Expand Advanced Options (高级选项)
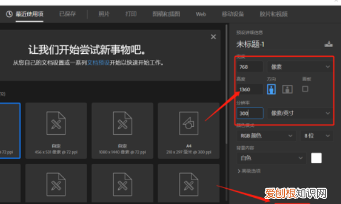341x204 pixels. pos(249,171)
